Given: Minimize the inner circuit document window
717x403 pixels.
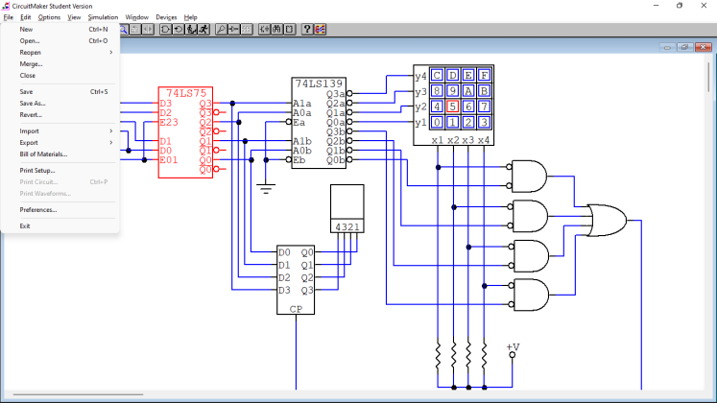Looking at the screenshot, I should (x=667, y=47).
